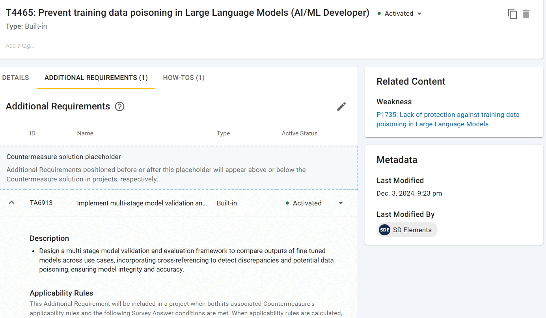Click the 'Type: Built-in' label
The height and width of the screenshot is (318, 546).
pos(26,26)
